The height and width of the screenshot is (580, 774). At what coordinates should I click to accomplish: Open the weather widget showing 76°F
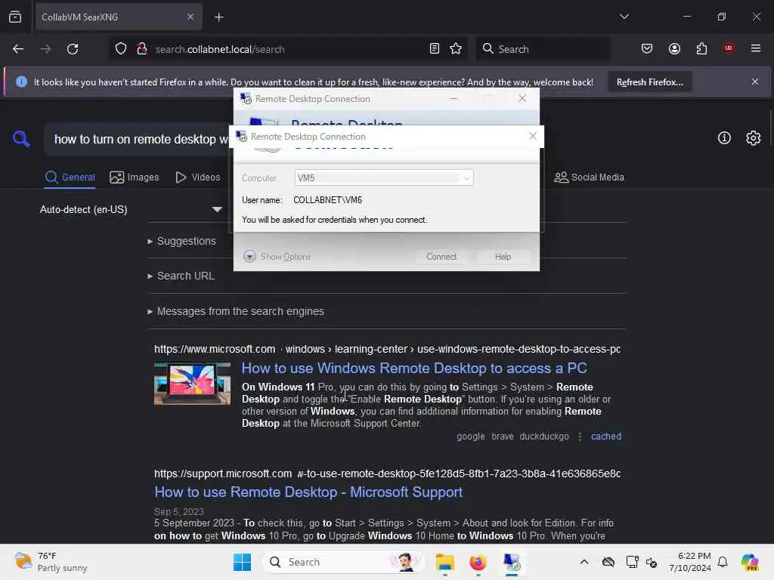pyautogui.click(x=51, y=562)
